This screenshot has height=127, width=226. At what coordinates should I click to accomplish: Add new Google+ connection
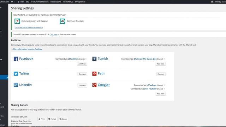coord(161,94)
